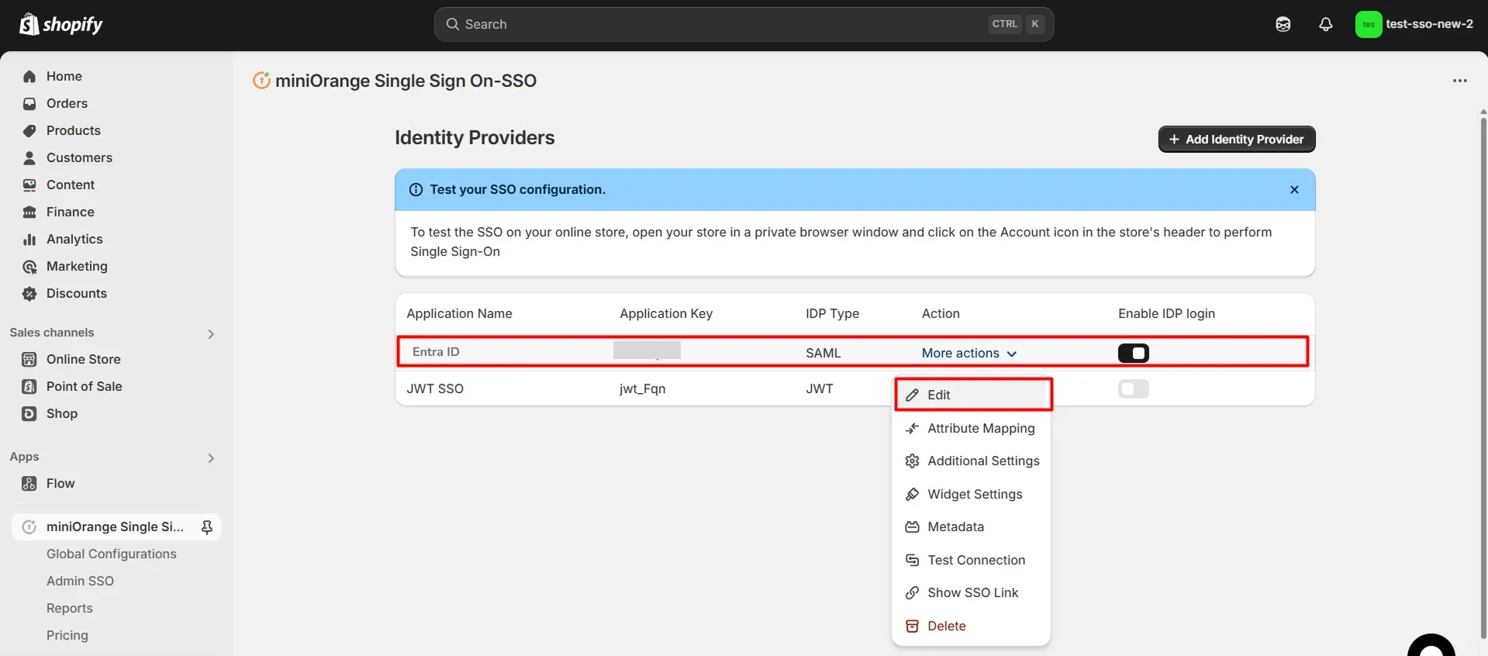Select Edit from the actions menu
This screenshot has width=1488, height=656.
tap(938, 395)
